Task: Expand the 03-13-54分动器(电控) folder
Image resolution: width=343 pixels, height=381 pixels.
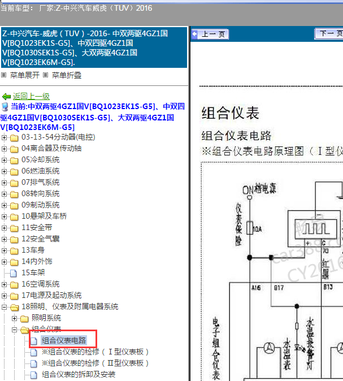Action: click(4, 137)
